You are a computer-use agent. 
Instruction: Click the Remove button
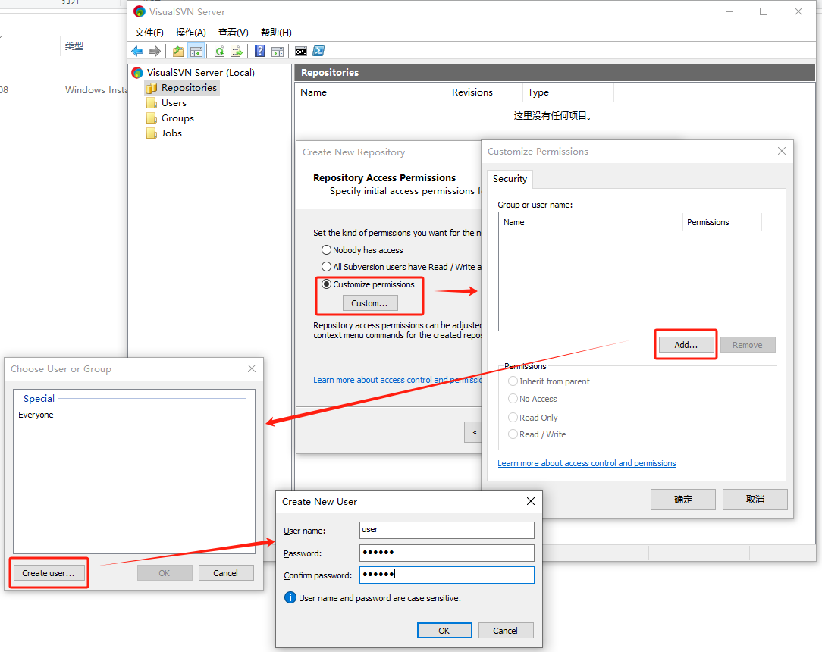pos(748,345)
